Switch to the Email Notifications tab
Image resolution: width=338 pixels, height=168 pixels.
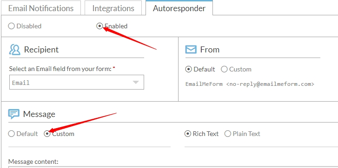(x=41, y=8)
